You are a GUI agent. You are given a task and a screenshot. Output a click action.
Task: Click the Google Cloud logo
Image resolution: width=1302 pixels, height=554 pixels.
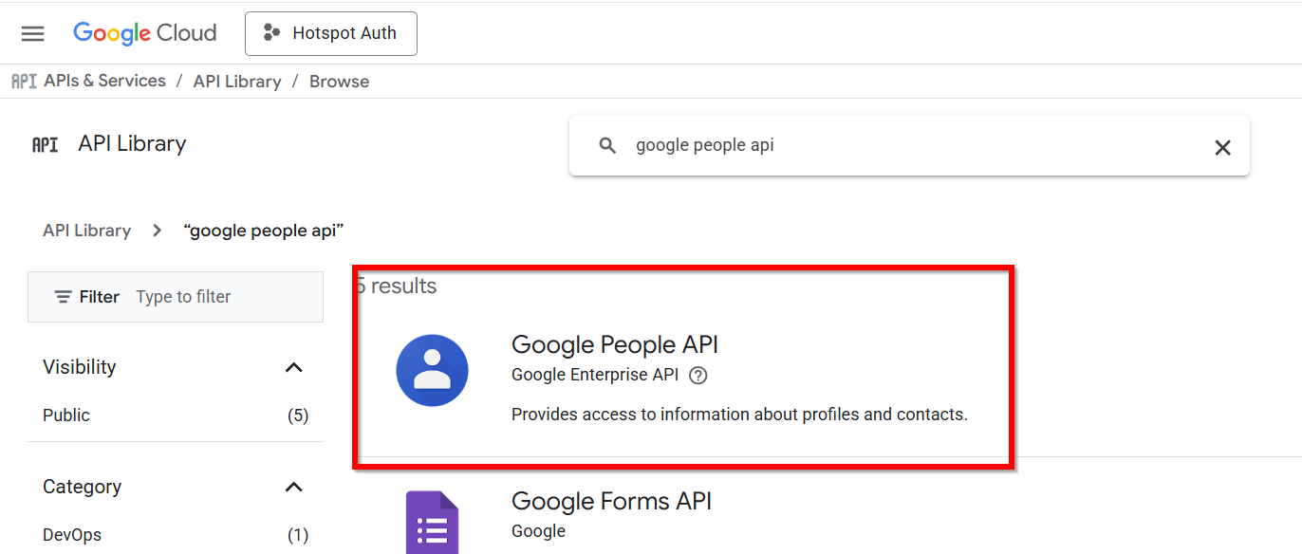coord(145,33)
